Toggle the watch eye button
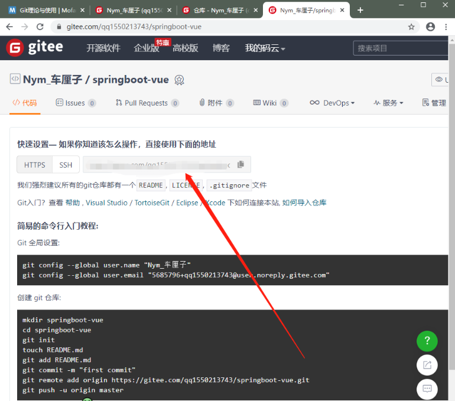This screenshot has width=455, height=401. pyautogui.click(x=440, y=80)
